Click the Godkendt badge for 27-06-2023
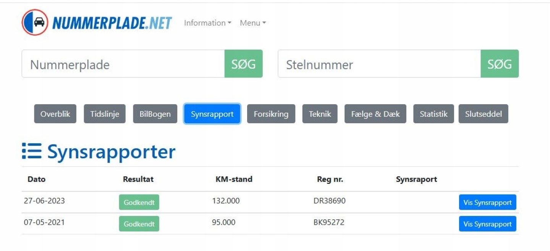Viewport: 550px width, 251px height. (139, 202)
